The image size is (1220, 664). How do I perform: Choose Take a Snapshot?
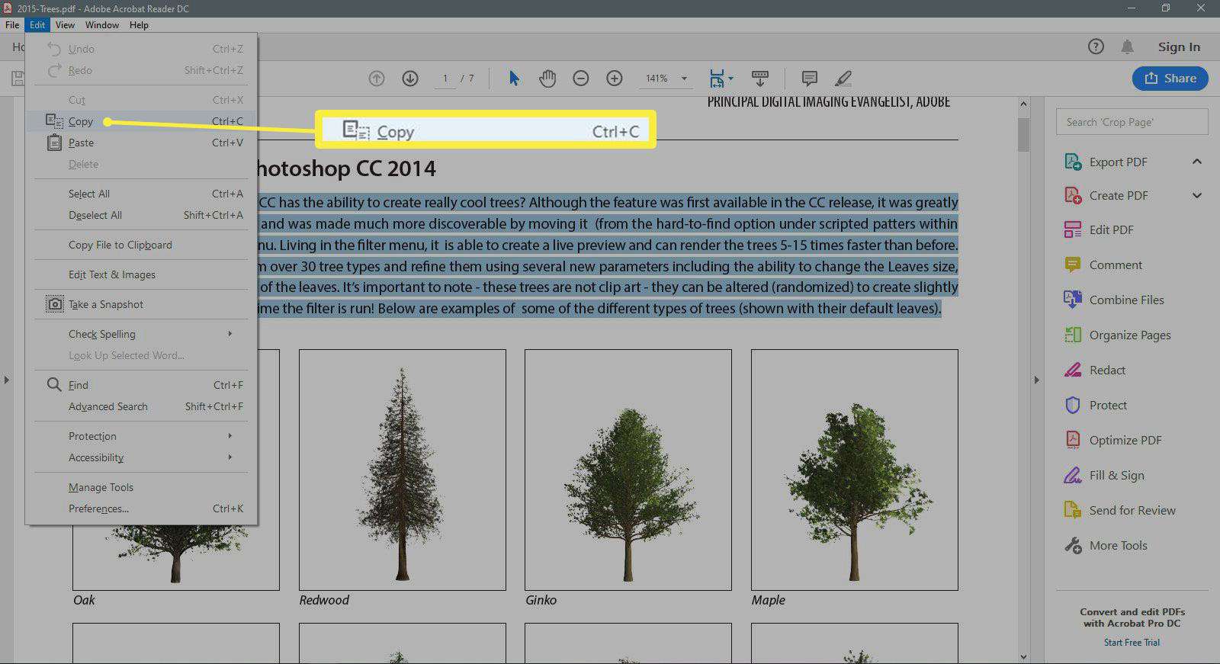141,304
